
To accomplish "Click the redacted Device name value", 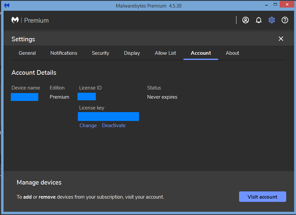I will (25, 97).
